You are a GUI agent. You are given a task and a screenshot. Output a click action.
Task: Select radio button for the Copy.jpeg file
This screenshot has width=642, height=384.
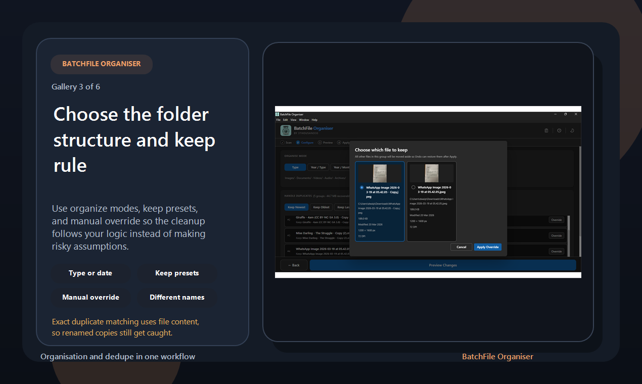[x=361, y=187]
